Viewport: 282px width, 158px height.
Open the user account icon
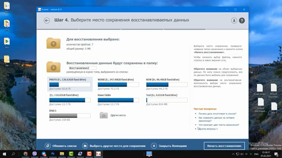click(234, 20)
